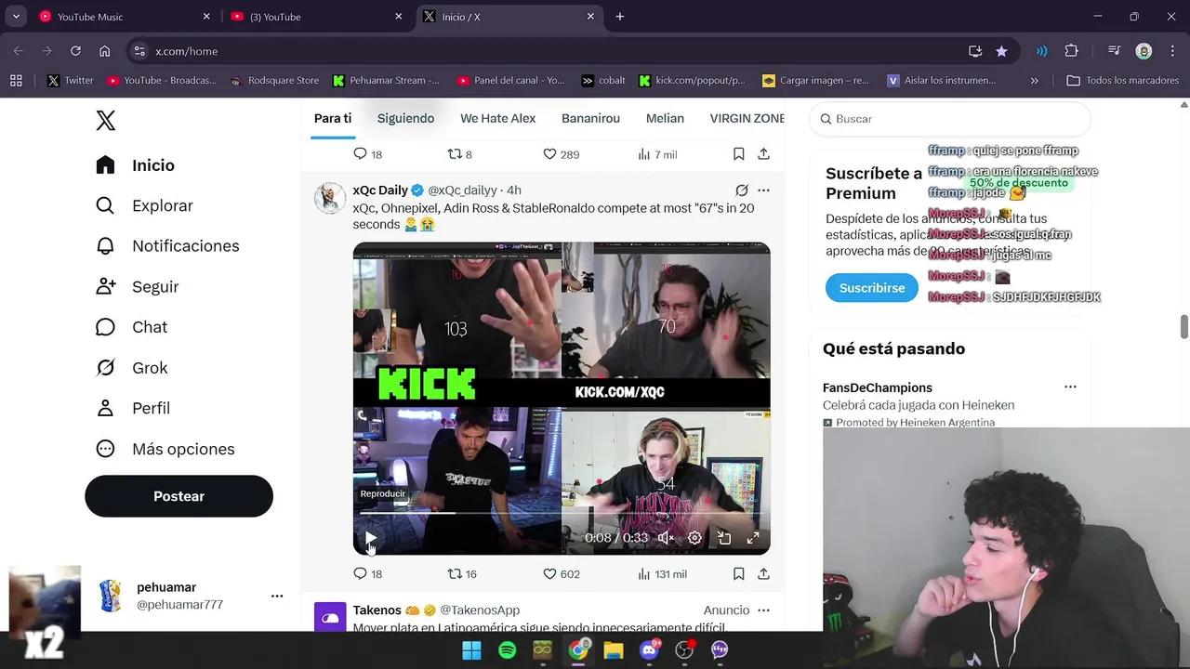Image resolution: width=1190 pixels, height=669 pixels.
Task: Open cobalt bookmark
Action: coord(602,81)
